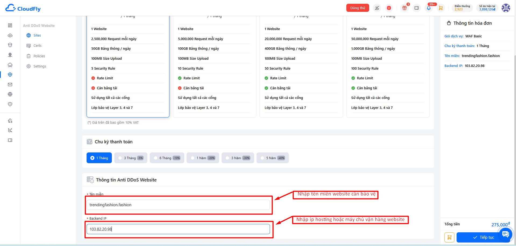Viewport: 516px width, 246px height.
Task: Toggle the dark mode theme icon
Action: (377, 8)
